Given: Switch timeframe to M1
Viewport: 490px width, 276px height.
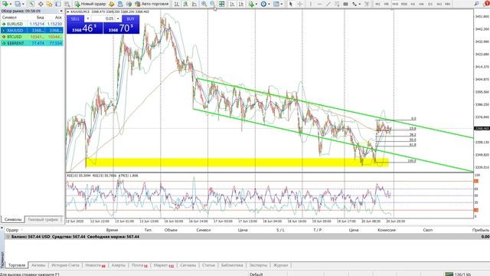Looking at the screenshot, I should (x=377, y=4).
